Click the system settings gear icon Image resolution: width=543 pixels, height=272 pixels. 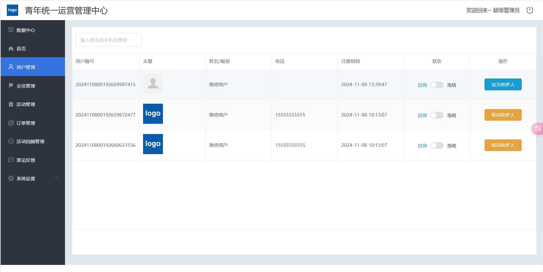(11, 178)
